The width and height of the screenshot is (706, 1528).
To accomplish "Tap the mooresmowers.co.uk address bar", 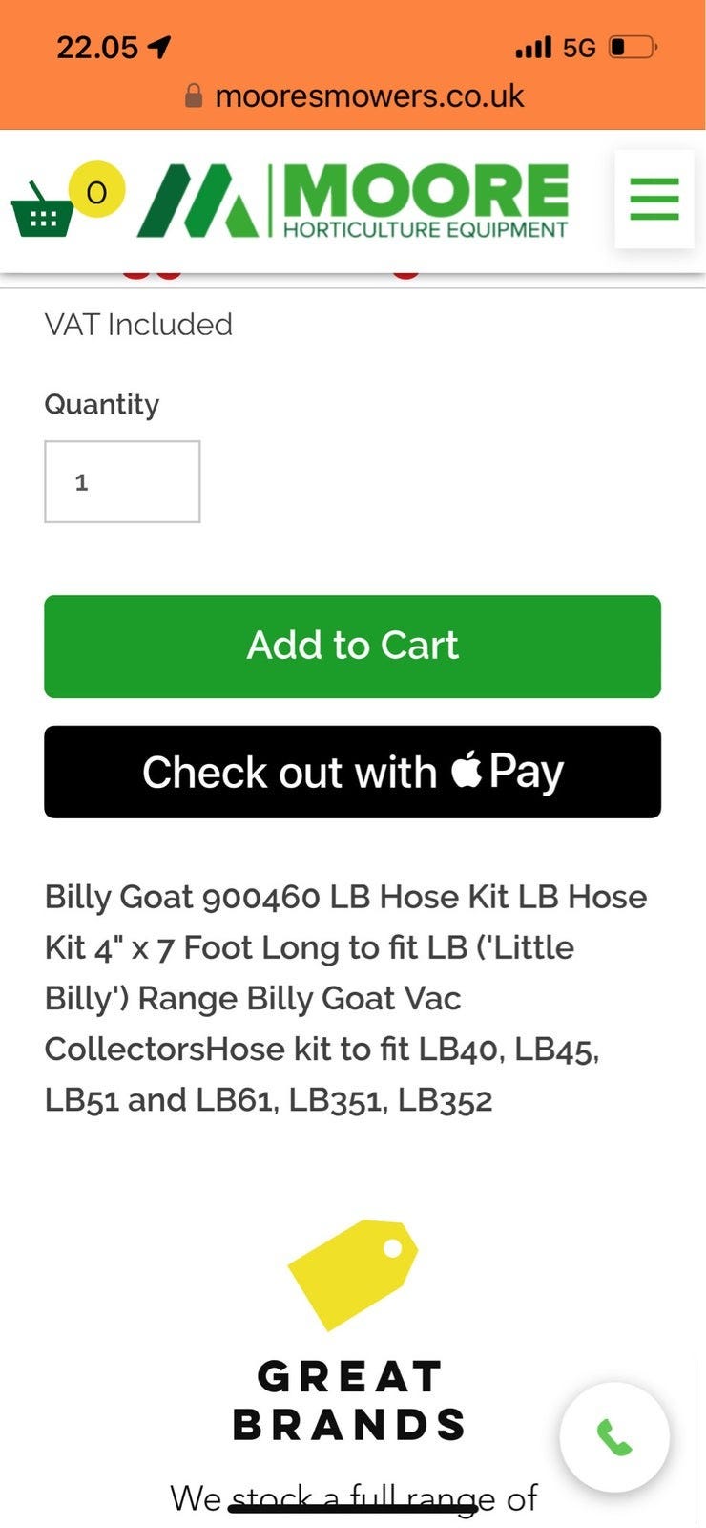I will [x=369, y=95].
